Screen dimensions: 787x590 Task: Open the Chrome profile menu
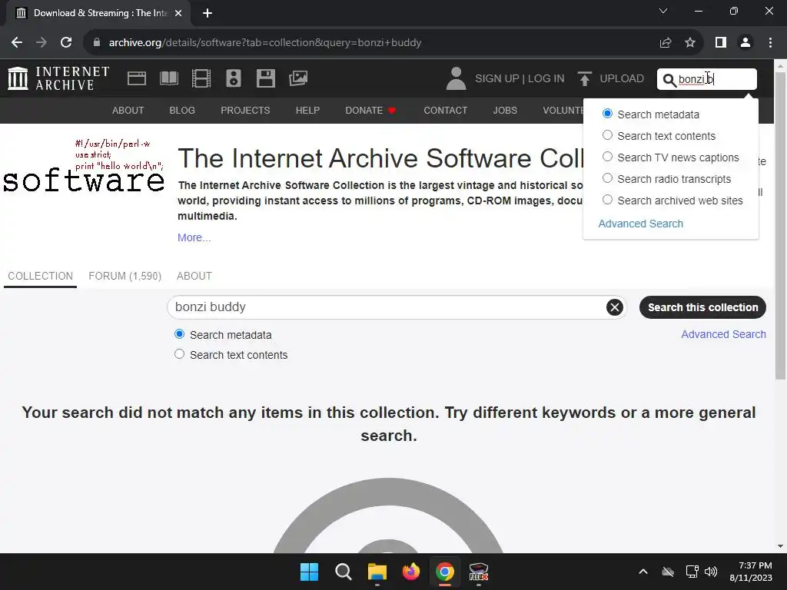[x=745, y=43]
